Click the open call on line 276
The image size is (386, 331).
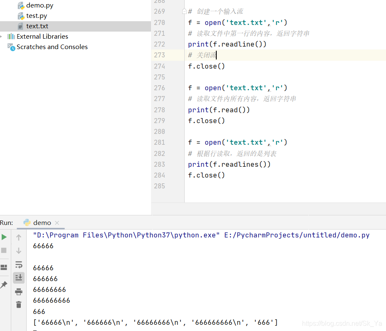click(x=246, y=88)
